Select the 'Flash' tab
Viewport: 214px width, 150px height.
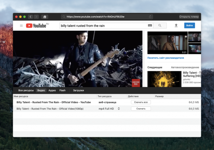tap(62, 90)
